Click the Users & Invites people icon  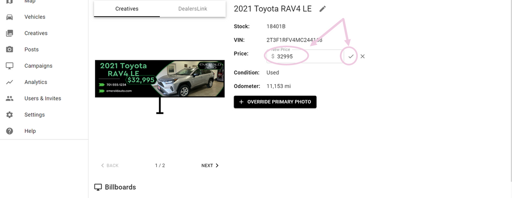coord(9,98)
